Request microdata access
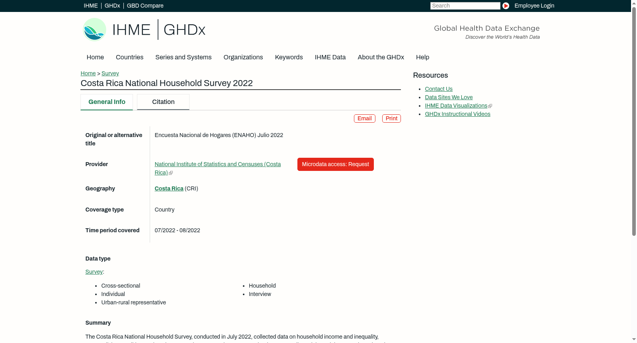 pos(336,165)
